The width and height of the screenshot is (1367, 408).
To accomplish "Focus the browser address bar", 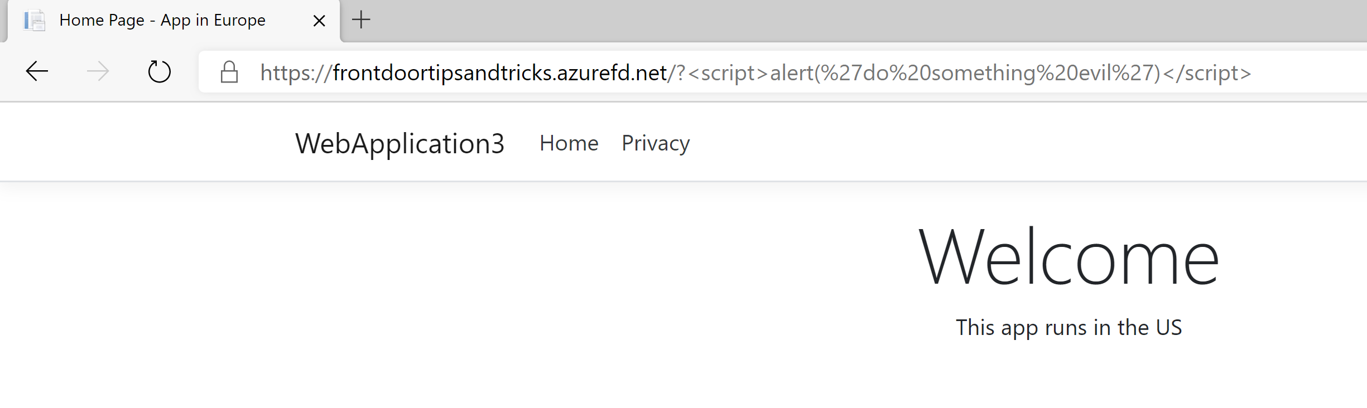I will pos(781,72).
